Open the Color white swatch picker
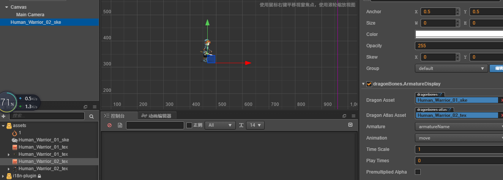 point(459,34)
